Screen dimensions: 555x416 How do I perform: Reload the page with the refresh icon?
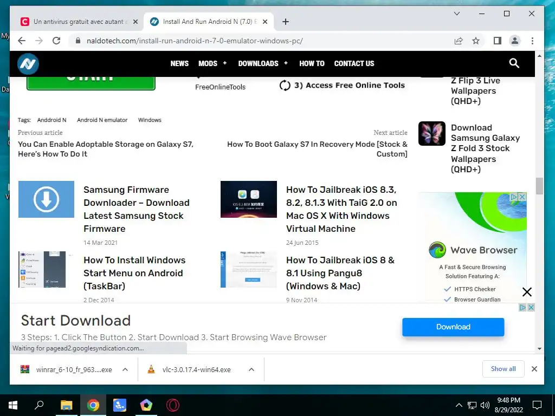[x=56, y=41]
